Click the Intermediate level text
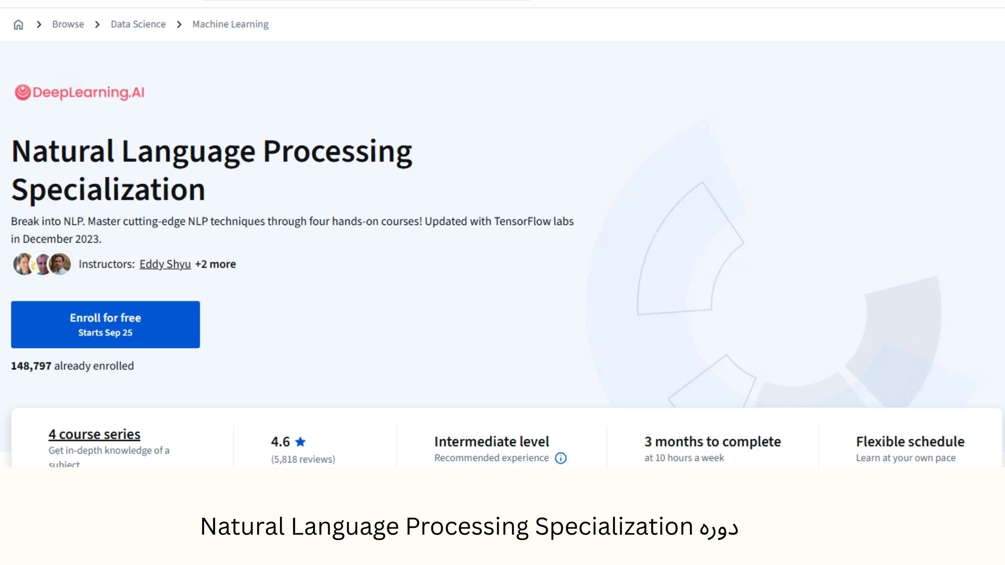The height and width of the screenshot is (565, 1005). pos(492,442)
